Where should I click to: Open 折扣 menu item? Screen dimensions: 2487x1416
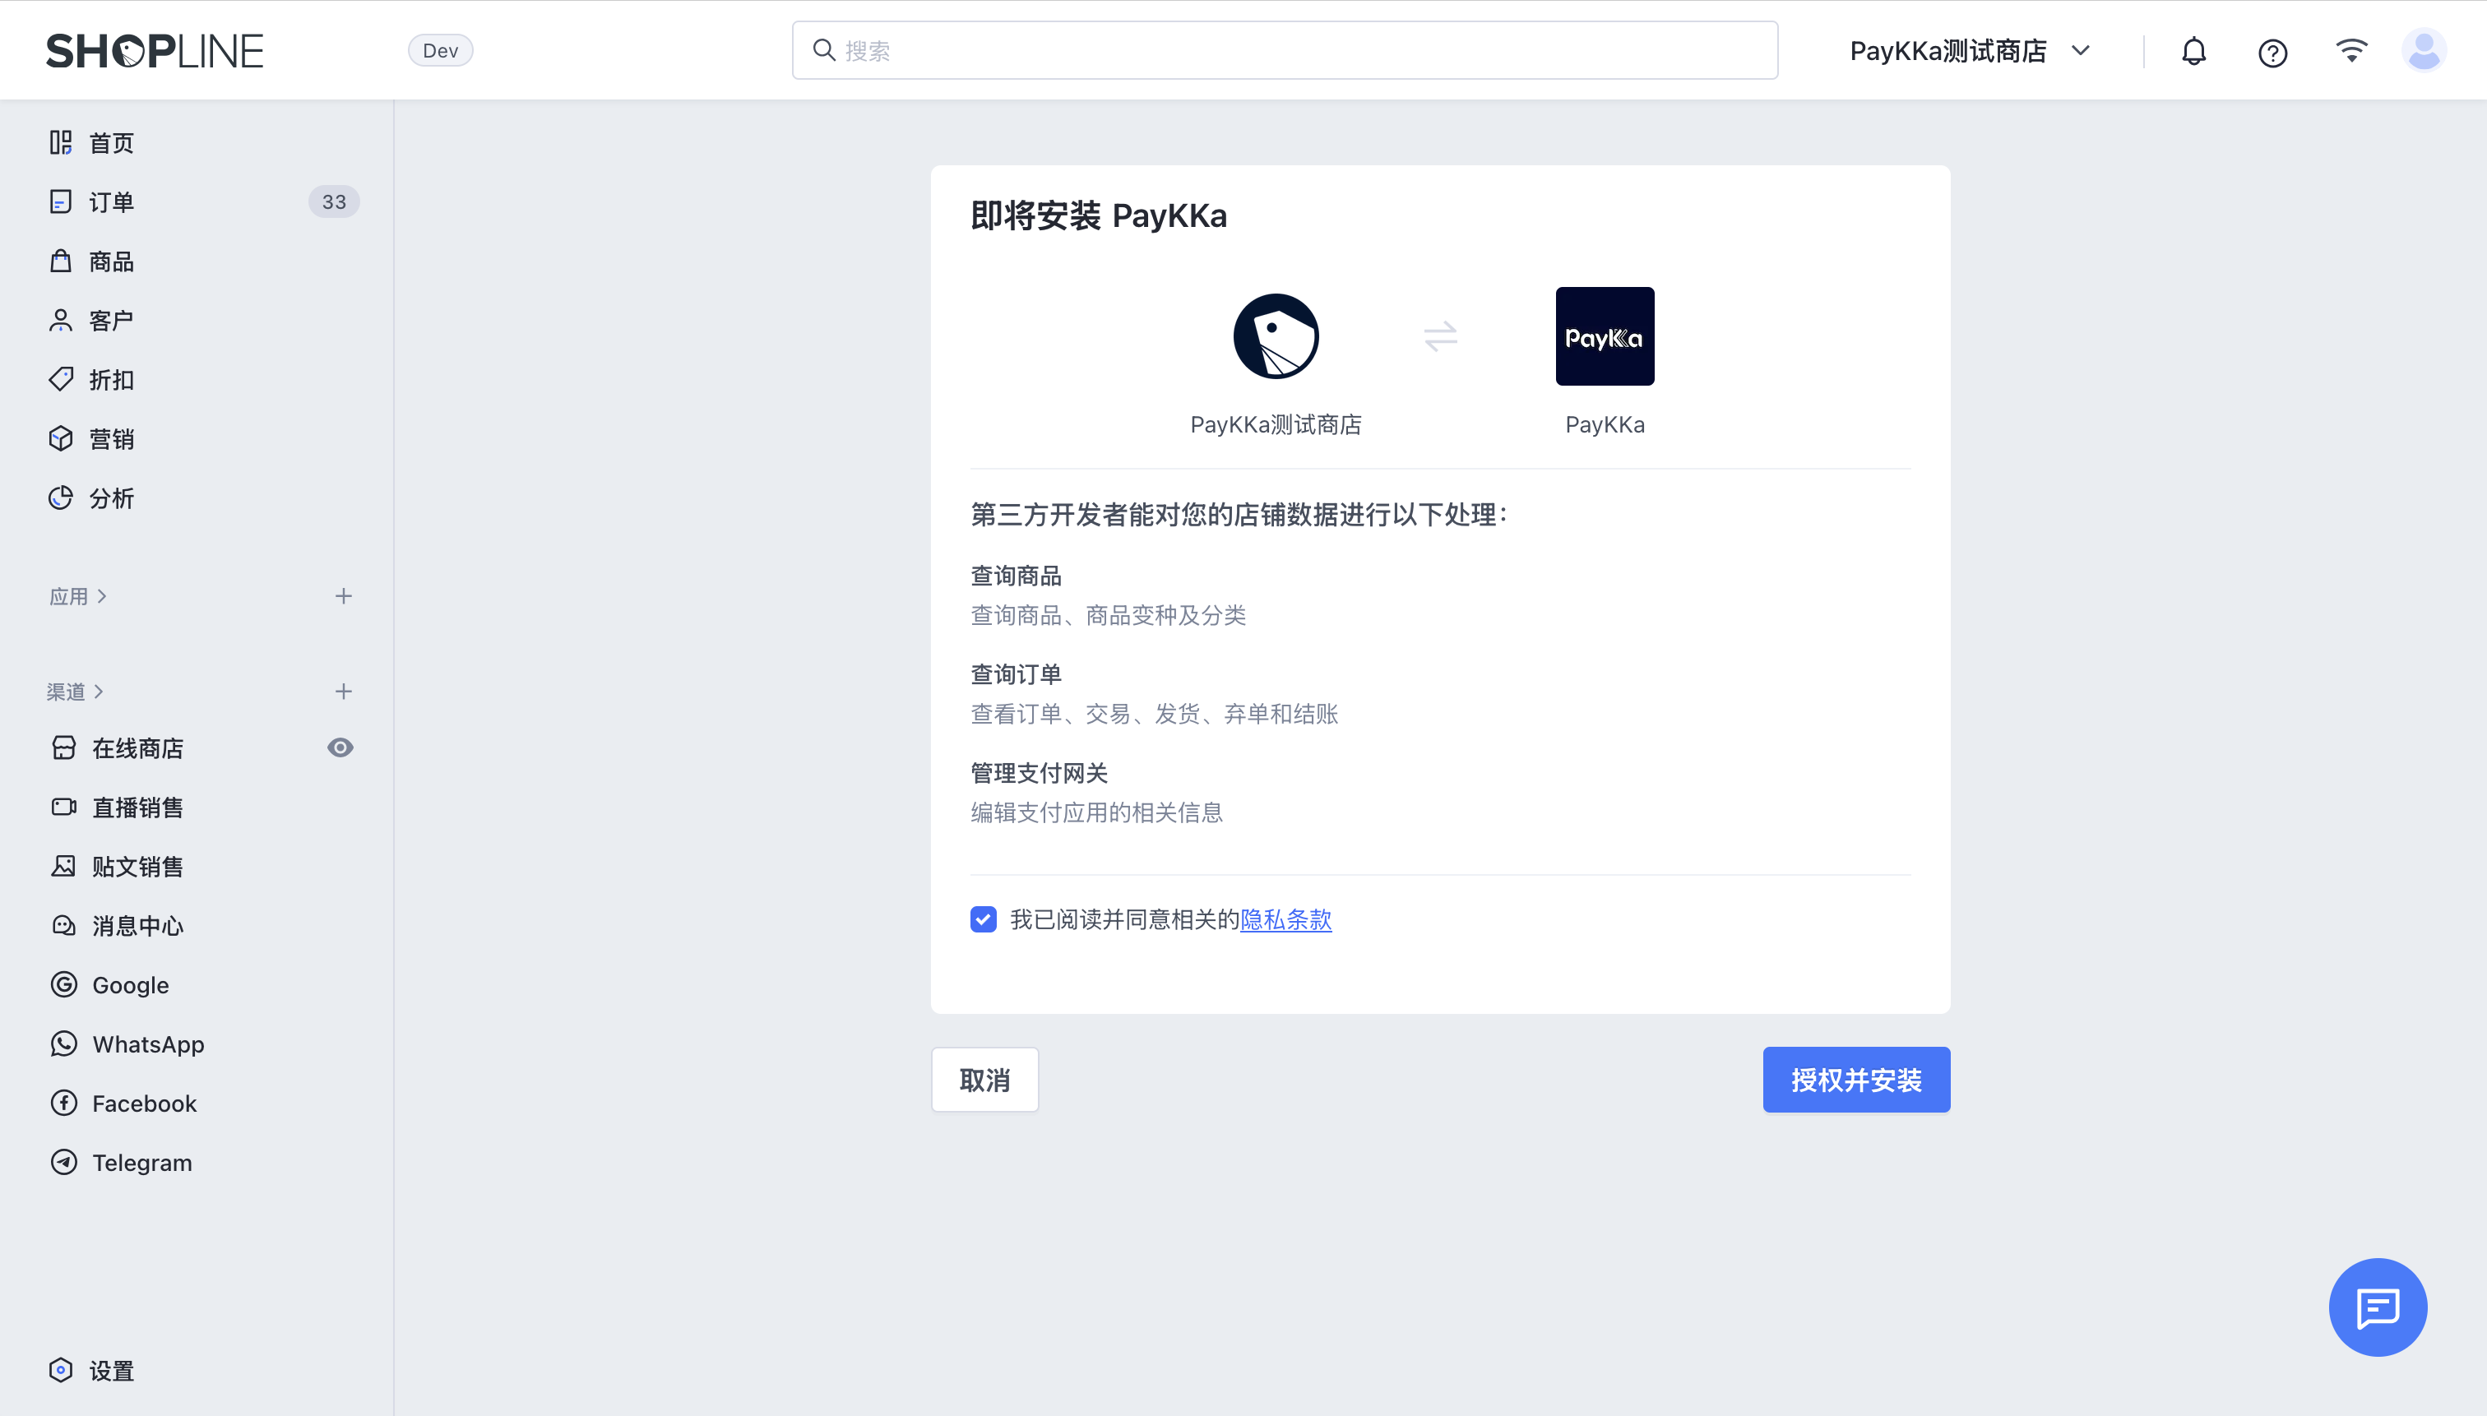click(111, 380)
